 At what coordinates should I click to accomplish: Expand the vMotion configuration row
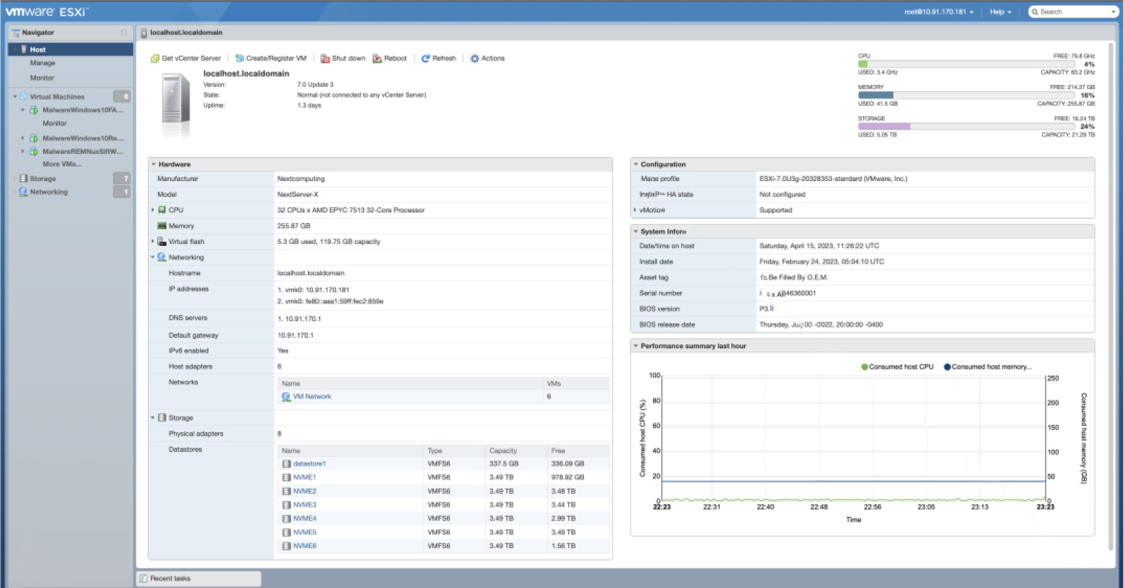(635, 210)
